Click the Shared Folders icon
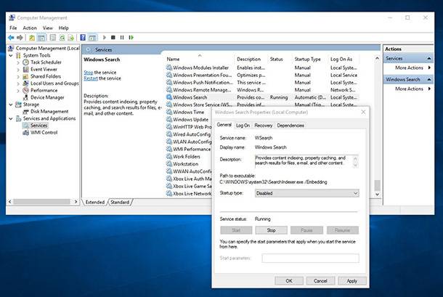Screen dimensions: 443x297 click(25, 76)
